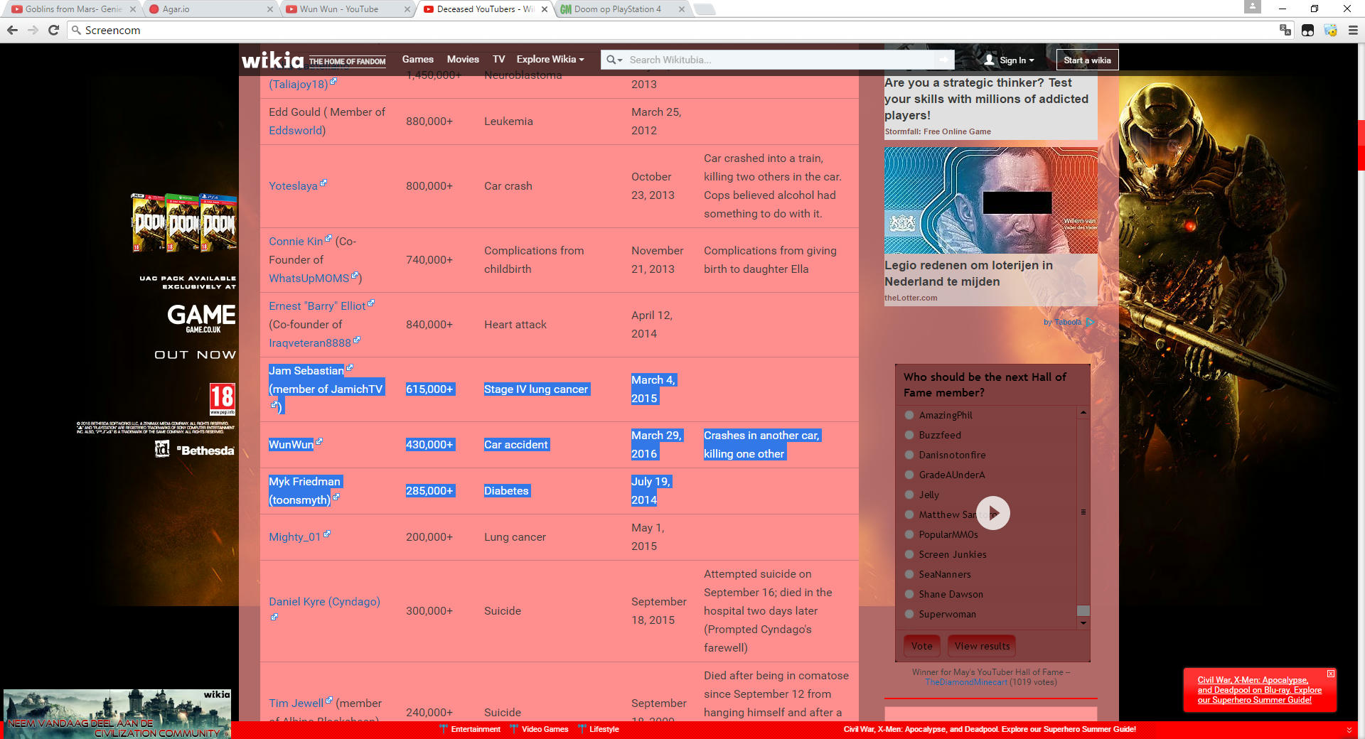Image resolution: width=1365 pixels, height=739 pixels.
Task: Open the extension icon left of the Chrome menu
Action: coord(1330,30)
